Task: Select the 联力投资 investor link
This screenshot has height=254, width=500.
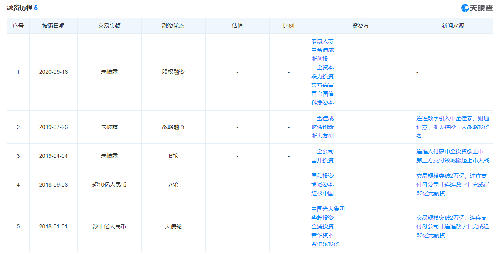Action: pos(322,76)
